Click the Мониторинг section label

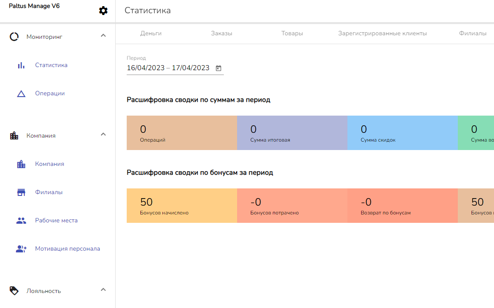tap(45, 37)
